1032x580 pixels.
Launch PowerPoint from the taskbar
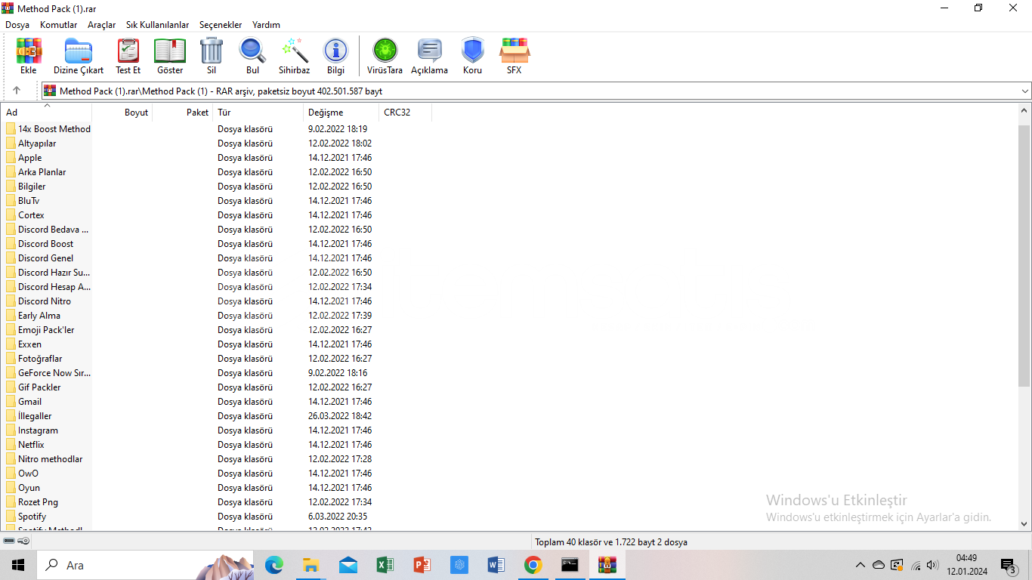point(422,565)
